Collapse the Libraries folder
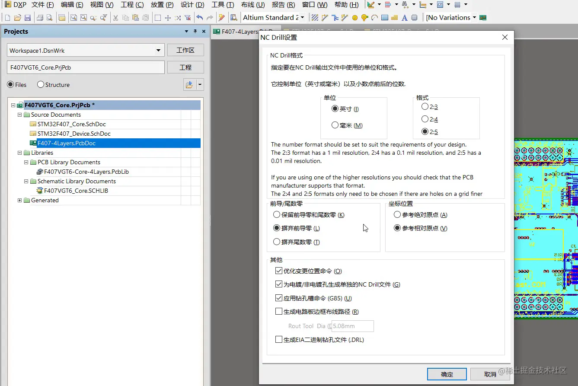578x386 pixels. click(x=19, y=153)
